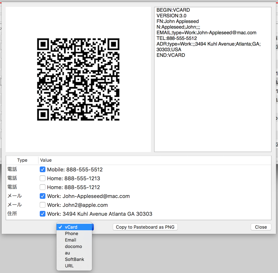278x273 pixels.
Task: Click the ADR;type=Work address line
Action: pos(209,47)
